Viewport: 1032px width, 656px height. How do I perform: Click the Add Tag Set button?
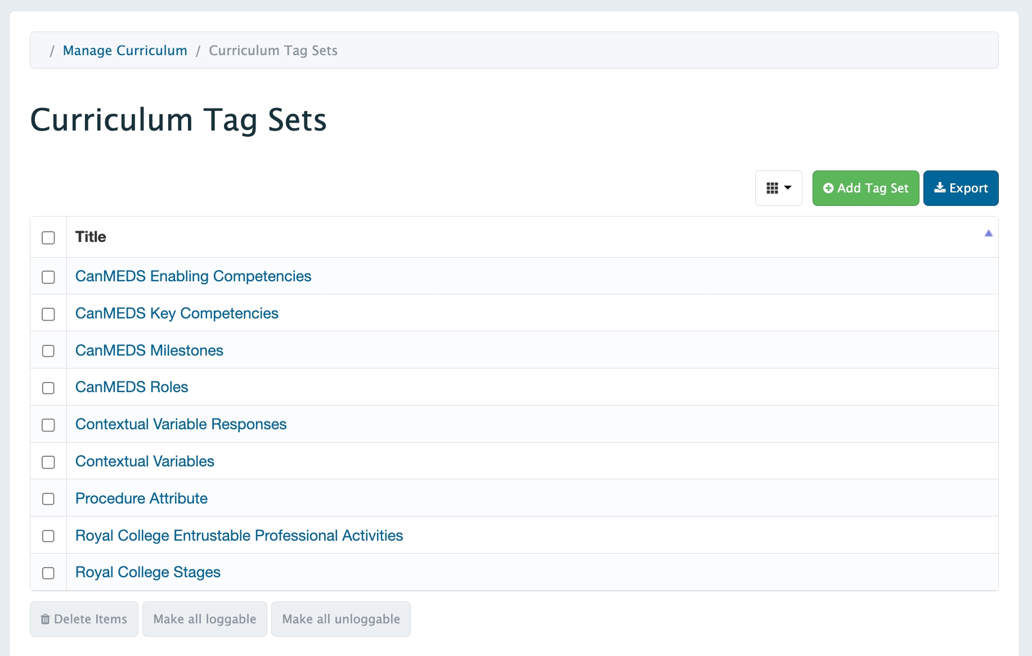865,188
